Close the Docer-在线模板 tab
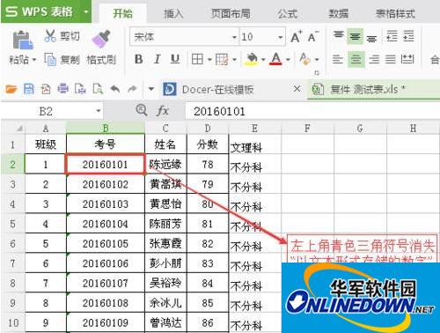 (297, 89)
